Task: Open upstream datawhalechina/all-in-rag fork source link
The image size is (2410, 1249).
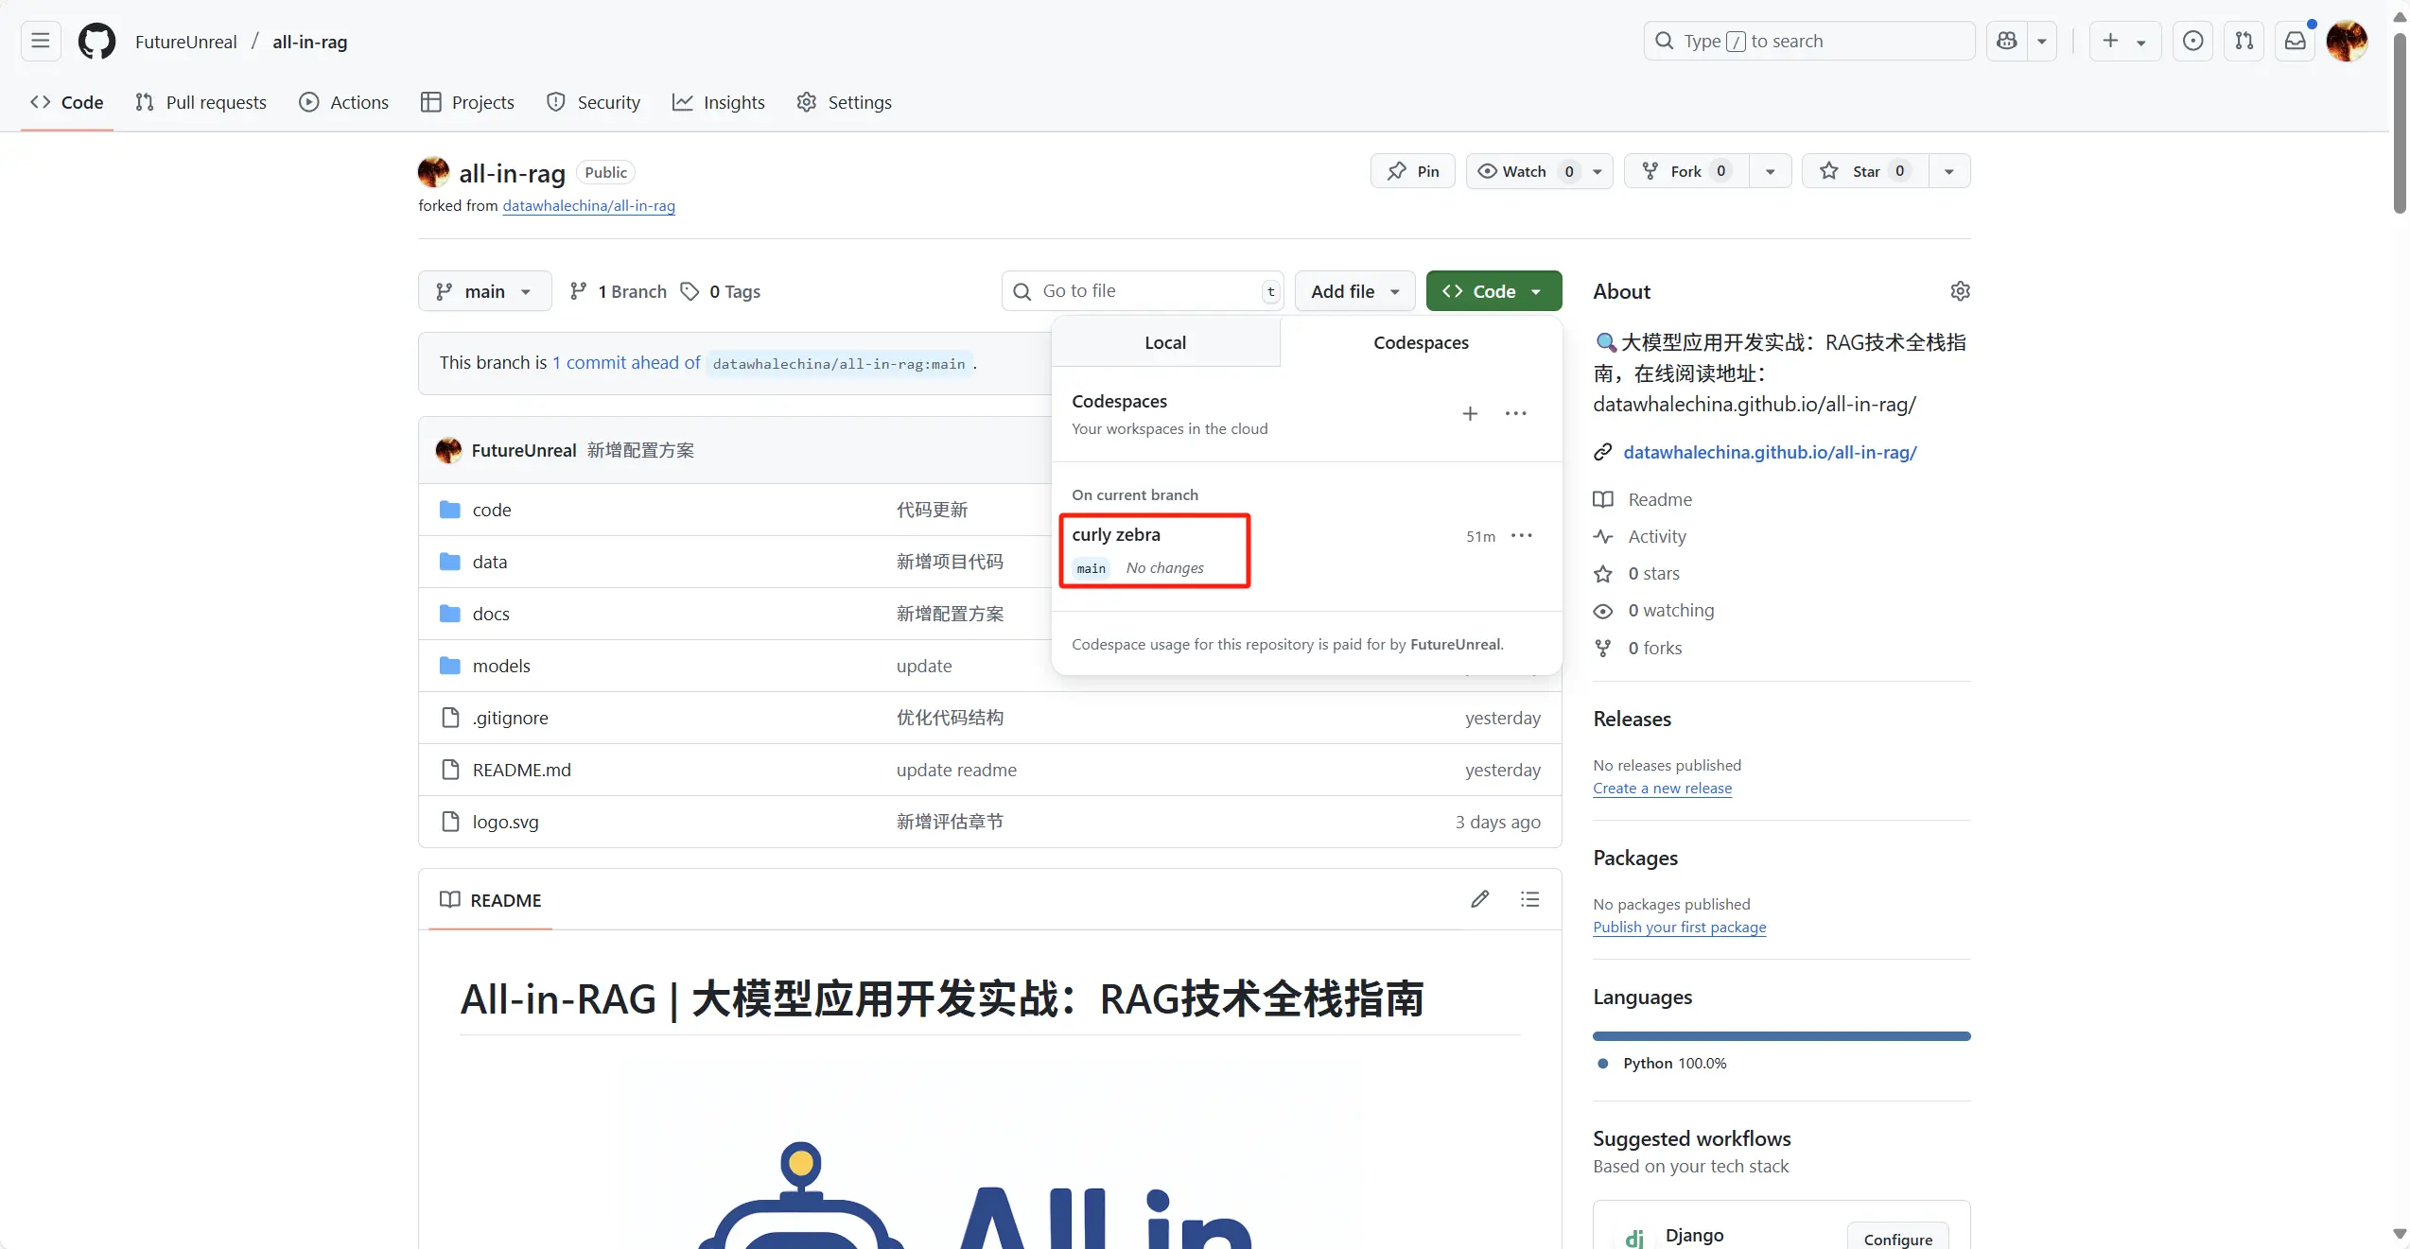Action: tap(588, 206)
